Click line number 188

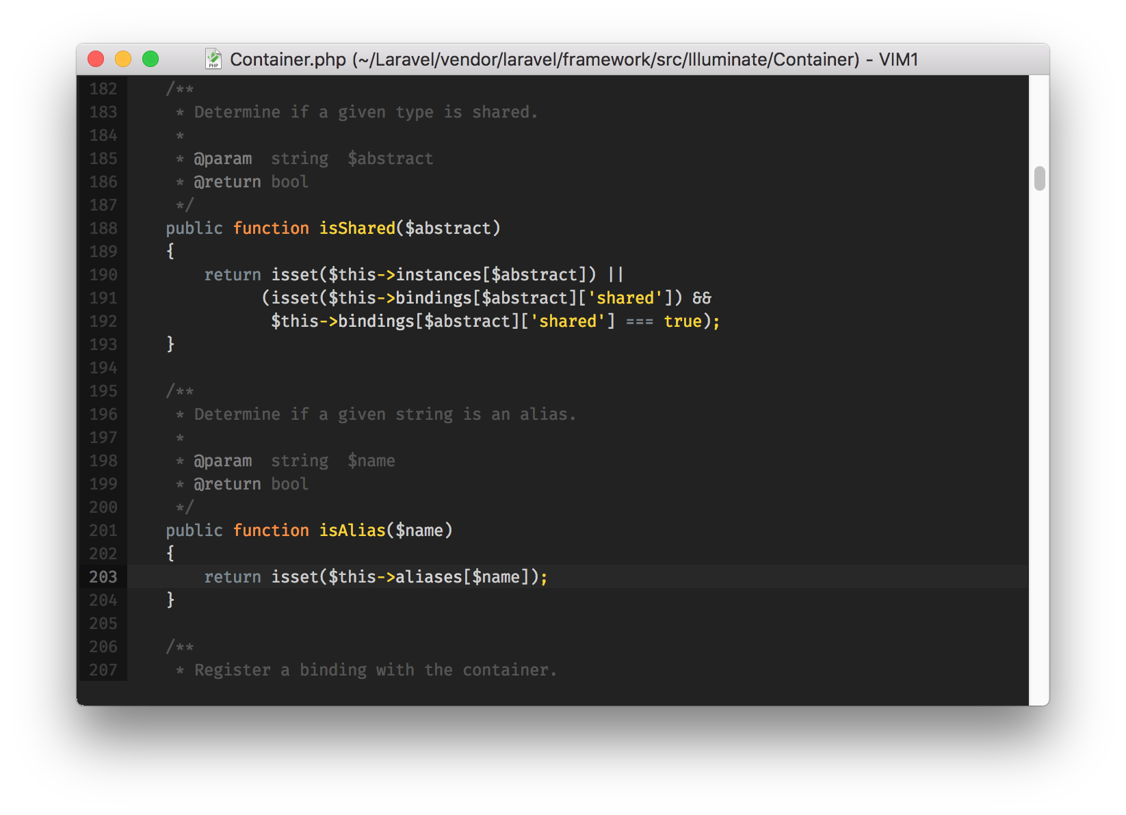point(103,228)
